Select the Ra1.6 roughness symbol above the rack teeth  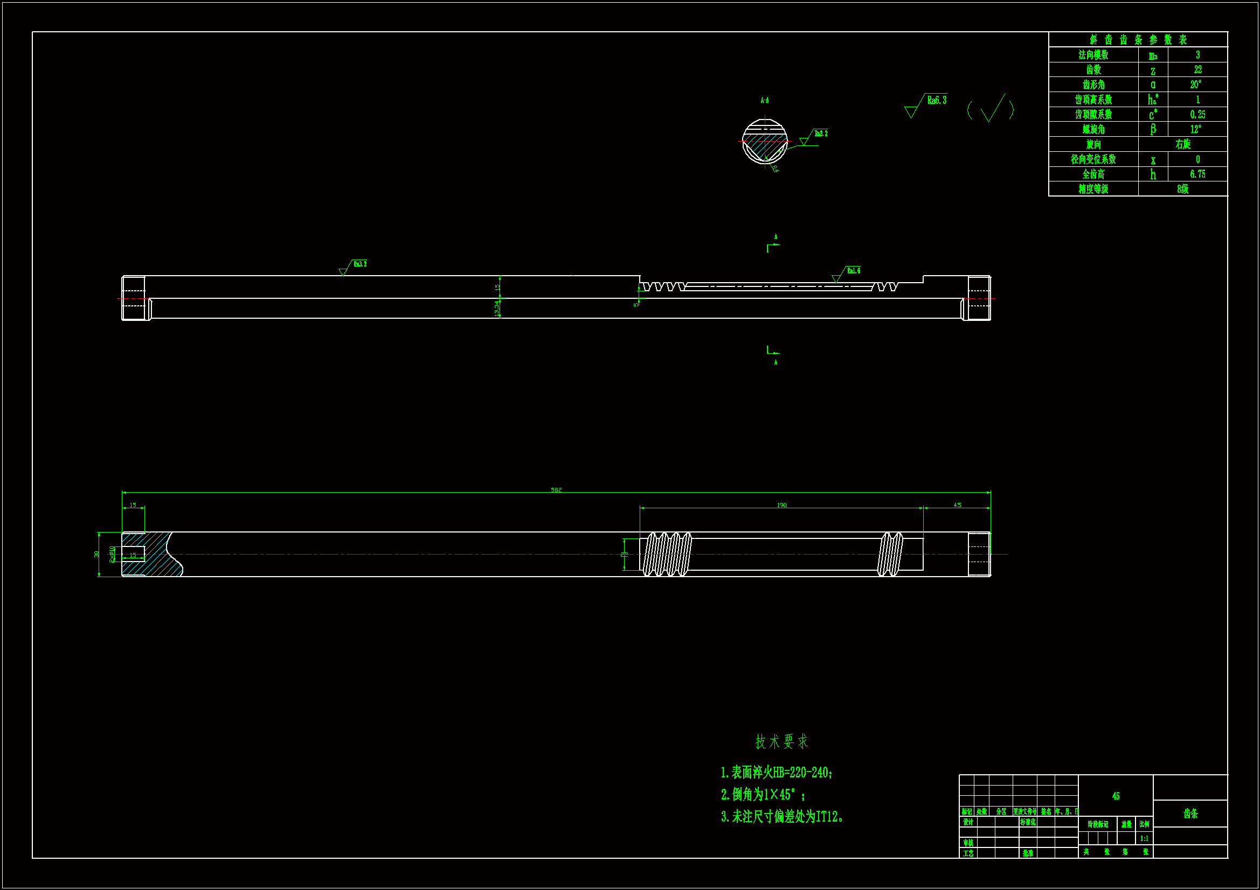(847, 272)
